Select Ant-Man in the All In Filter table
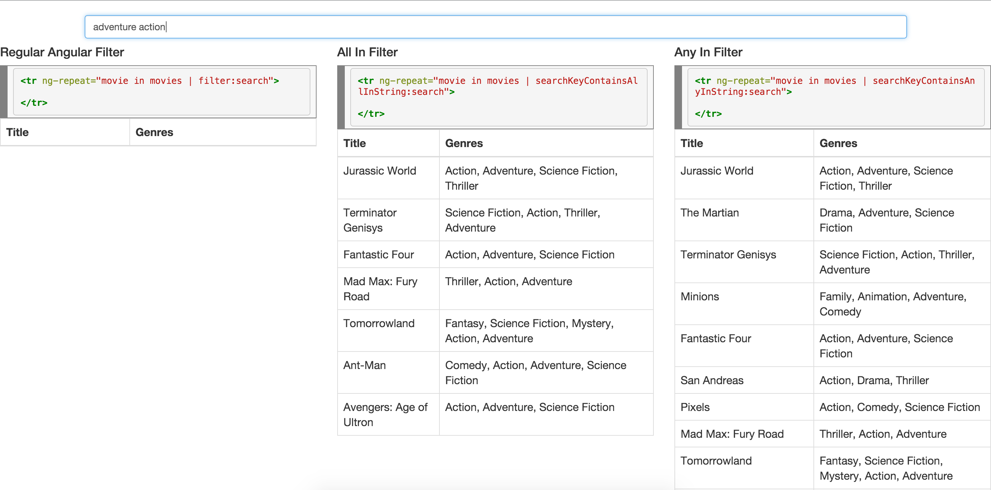The width and height of the screenshot is (991, 490). point(364,365)
